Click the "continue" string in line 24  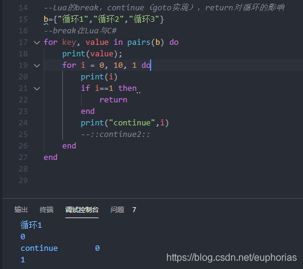coord(132,123)
